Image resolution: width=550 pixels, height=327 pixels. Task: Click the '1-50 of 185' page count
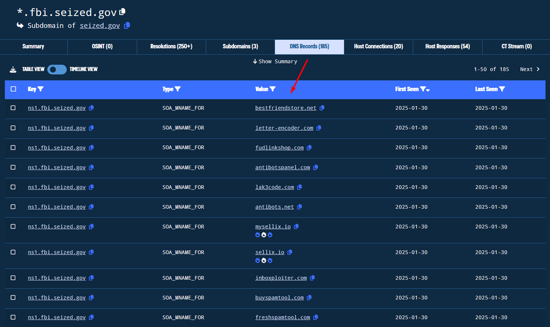tap(491, 70)
